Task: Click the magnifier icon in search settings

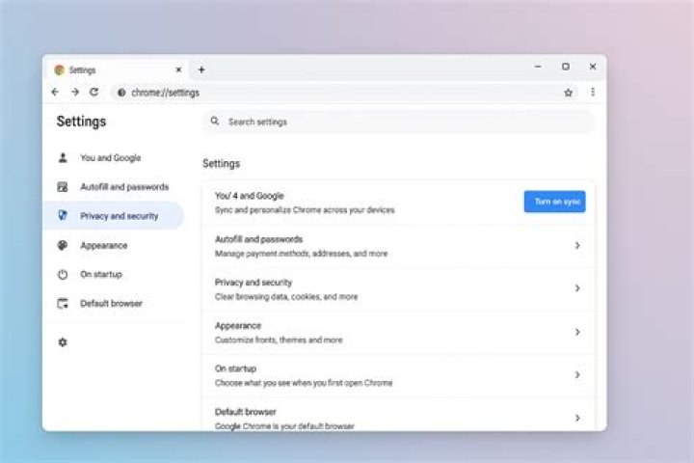Action: 215,121
